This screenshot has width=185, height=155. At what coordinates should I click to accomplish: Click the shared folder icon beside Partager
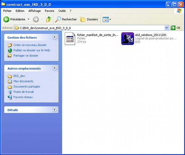pos(10,56)
